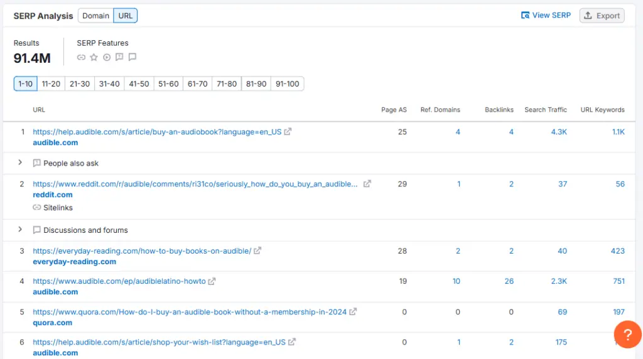
Task: Open the orange help question mark button
Action: coord(627,333)
